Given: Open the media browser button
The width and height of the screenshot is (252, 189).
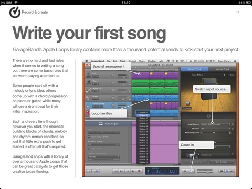Looking at the screenshot, I should click(232, 171).
